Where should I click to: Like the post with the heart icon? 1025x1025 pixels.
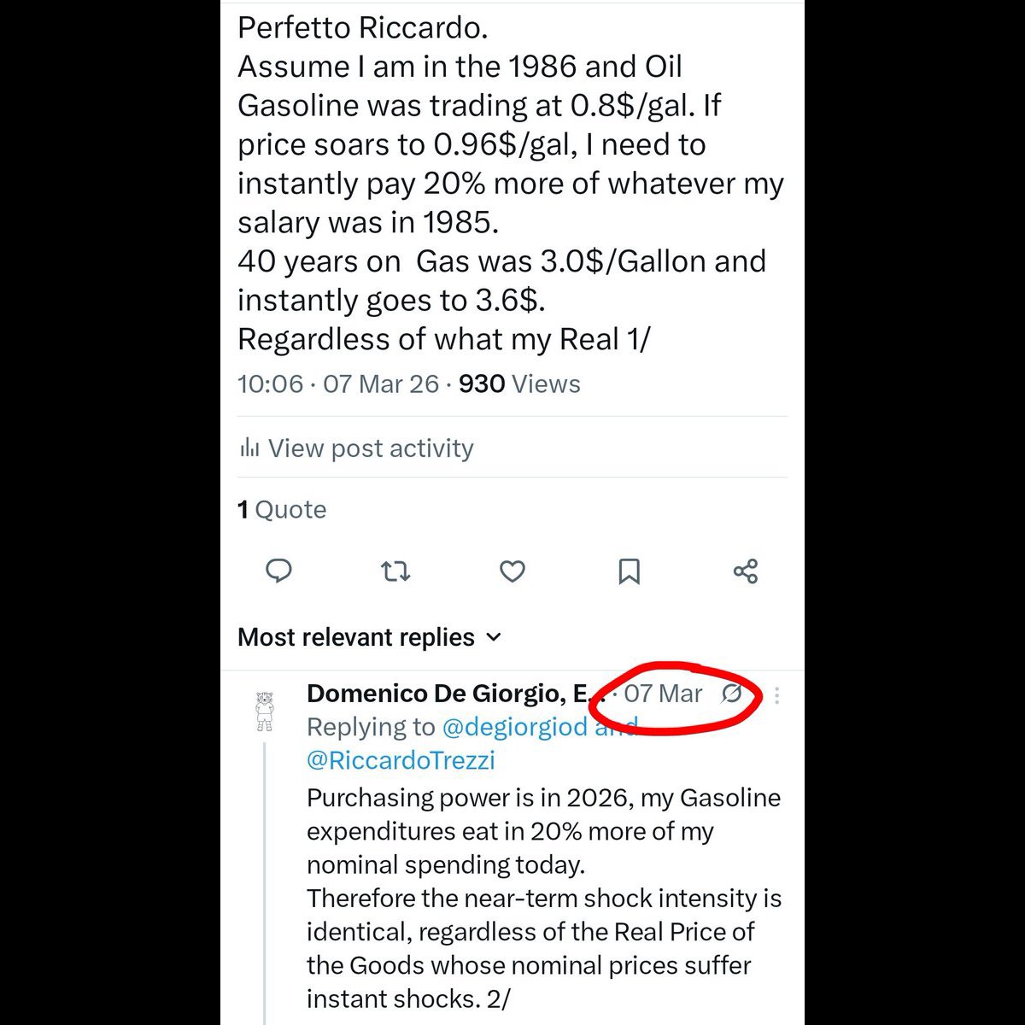pos(512,571)
